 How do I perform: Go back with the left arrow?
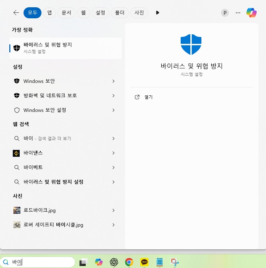(x=16, y=13)
